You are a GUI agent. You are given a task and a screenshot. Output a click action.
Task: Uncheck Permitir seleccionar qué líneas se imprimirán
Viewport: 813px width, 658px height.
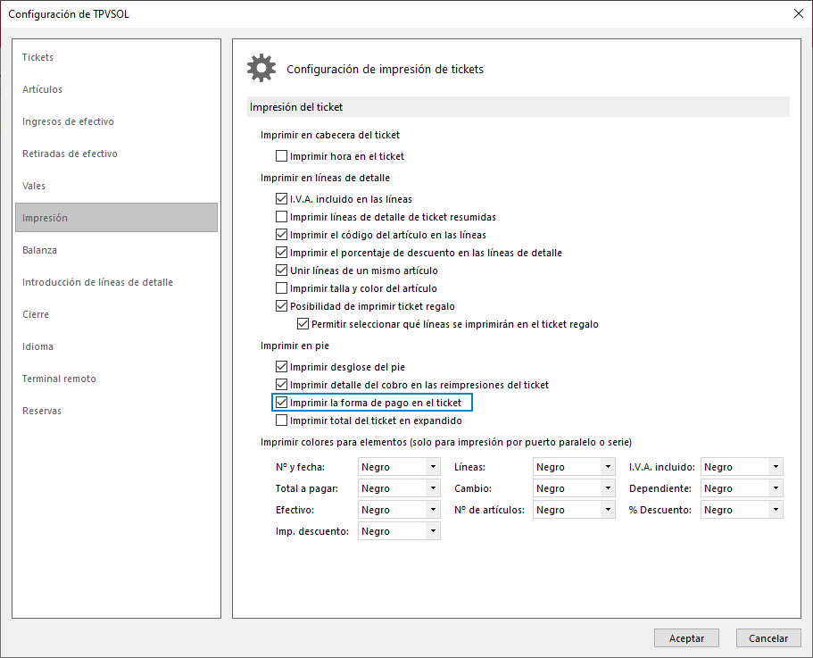[x=303, y=324]
